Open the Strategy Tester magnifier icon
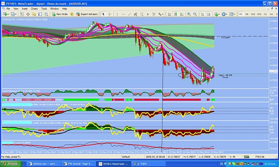 click(x=46, y=14)
